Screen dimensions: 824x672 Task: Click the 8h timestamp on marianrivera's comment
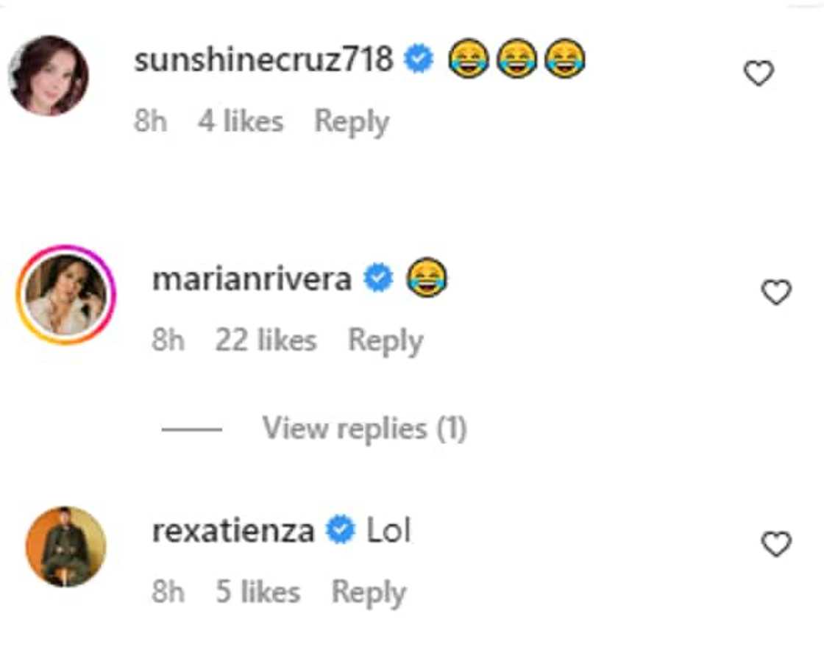168,340
